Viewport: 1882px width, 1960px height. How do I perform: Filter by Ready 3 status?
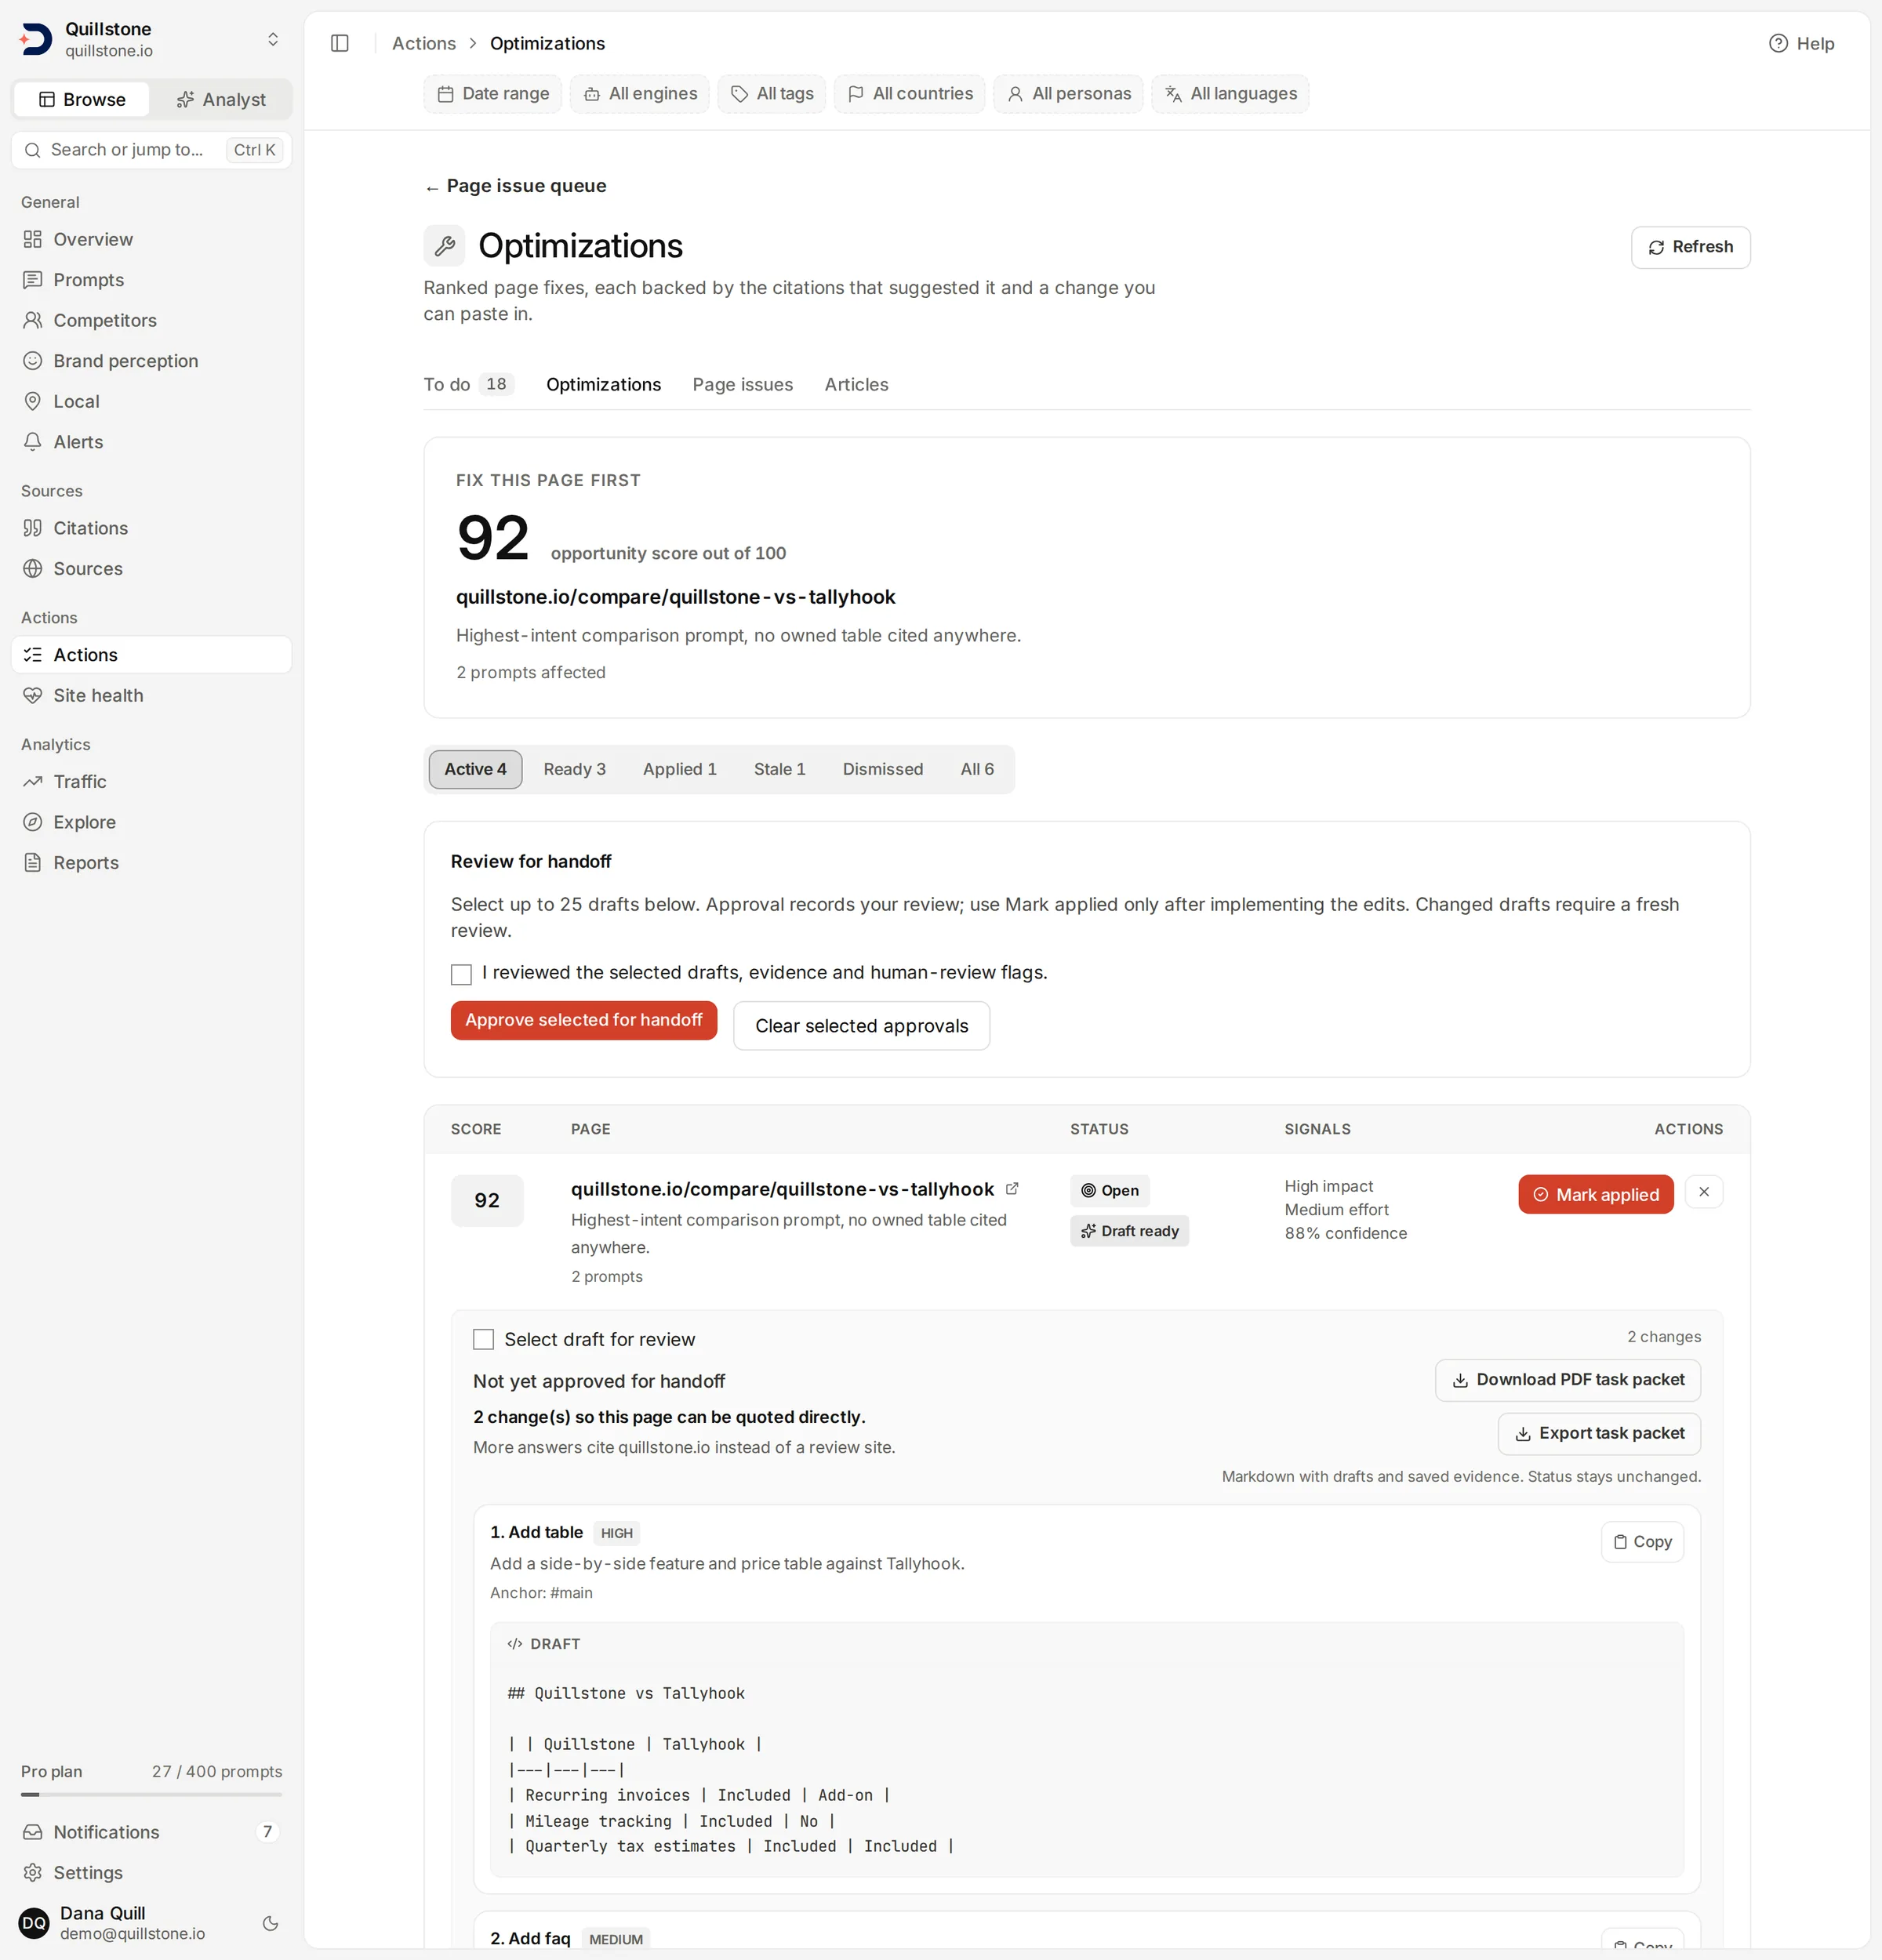(575, 769)
